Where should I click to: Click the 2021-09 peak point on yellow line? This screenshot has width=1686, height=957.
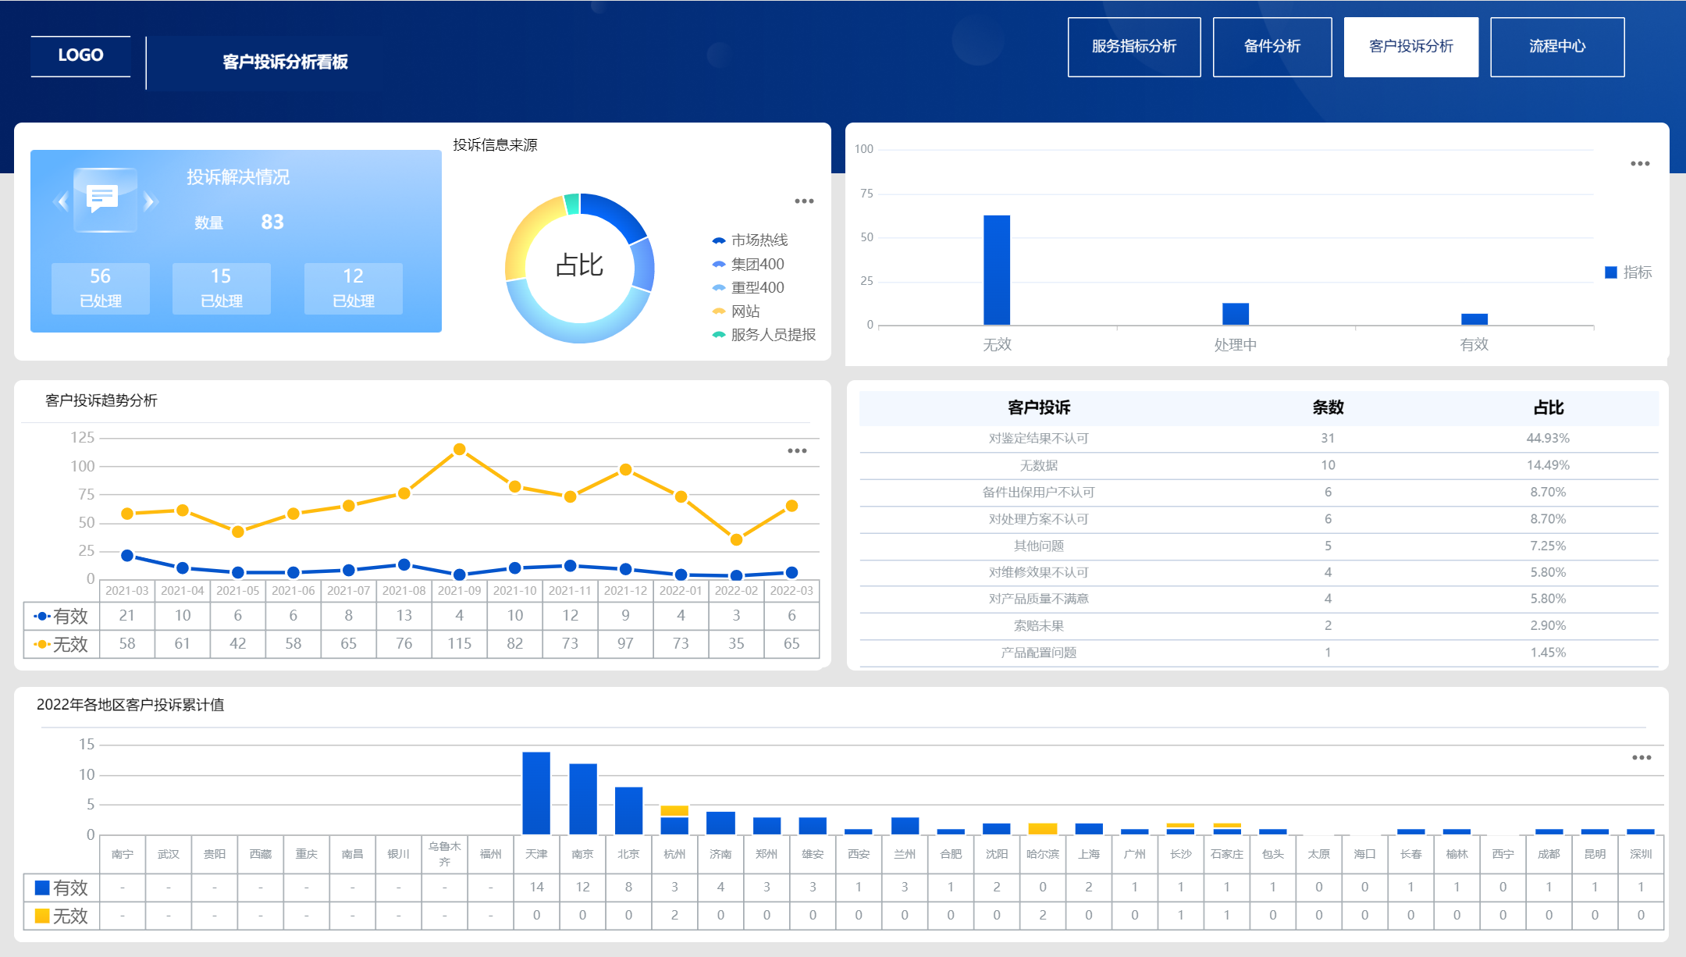click(x=460, y=450)
